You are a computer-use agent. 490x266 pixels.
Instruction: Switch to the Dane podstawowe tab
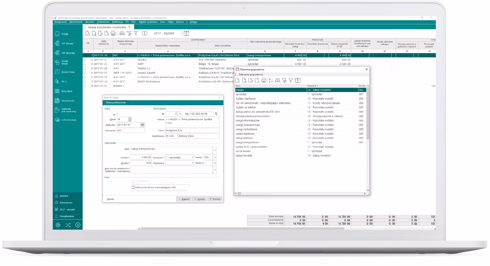point(116,103)
